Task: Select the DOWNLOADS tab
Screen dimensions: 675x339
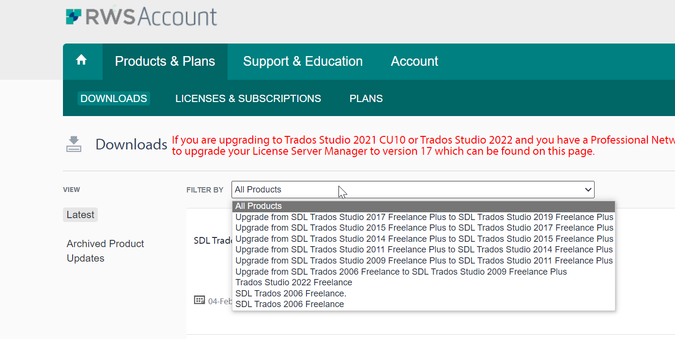Action: (x=113, y=98)
